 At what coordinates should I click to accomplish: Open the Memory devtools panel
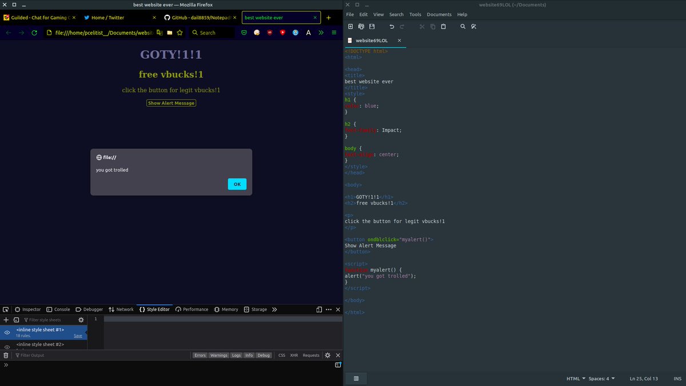(x=226, y=309)
